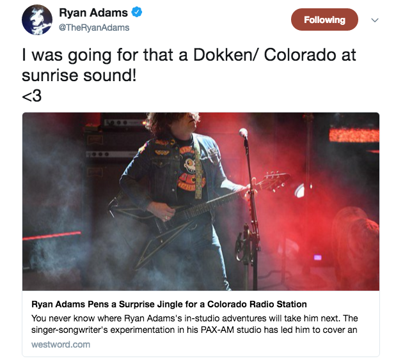The height and width of the screenshot is (361, 396).
Task: Click "Colorado Radio Station" in headline
Action: [257, 304]
